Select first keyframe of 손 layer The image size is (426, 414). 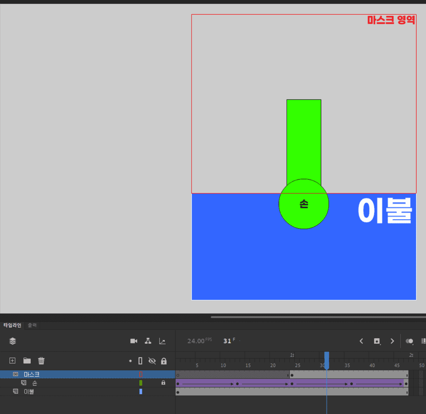coord(178,384)
